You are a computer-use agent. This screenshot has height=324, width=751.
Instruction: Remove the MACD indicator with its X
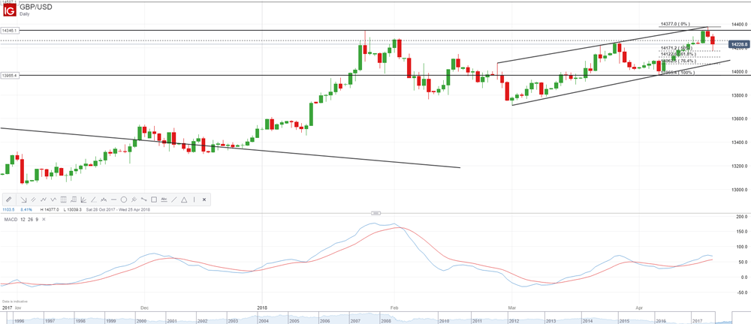tap(44, 219)
